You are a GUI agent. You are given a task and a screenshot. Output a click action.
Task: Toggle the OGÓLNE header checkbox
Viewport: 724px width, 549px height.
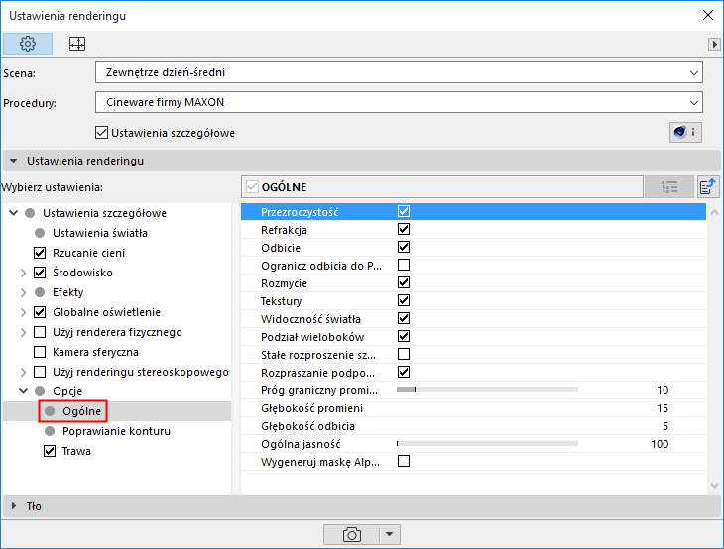[252, 187]
